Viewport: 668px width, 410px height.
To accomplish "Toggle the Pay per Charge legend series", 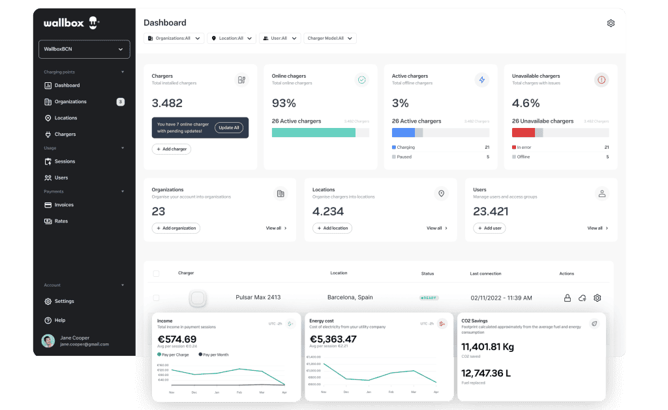I will pos(174,355).
